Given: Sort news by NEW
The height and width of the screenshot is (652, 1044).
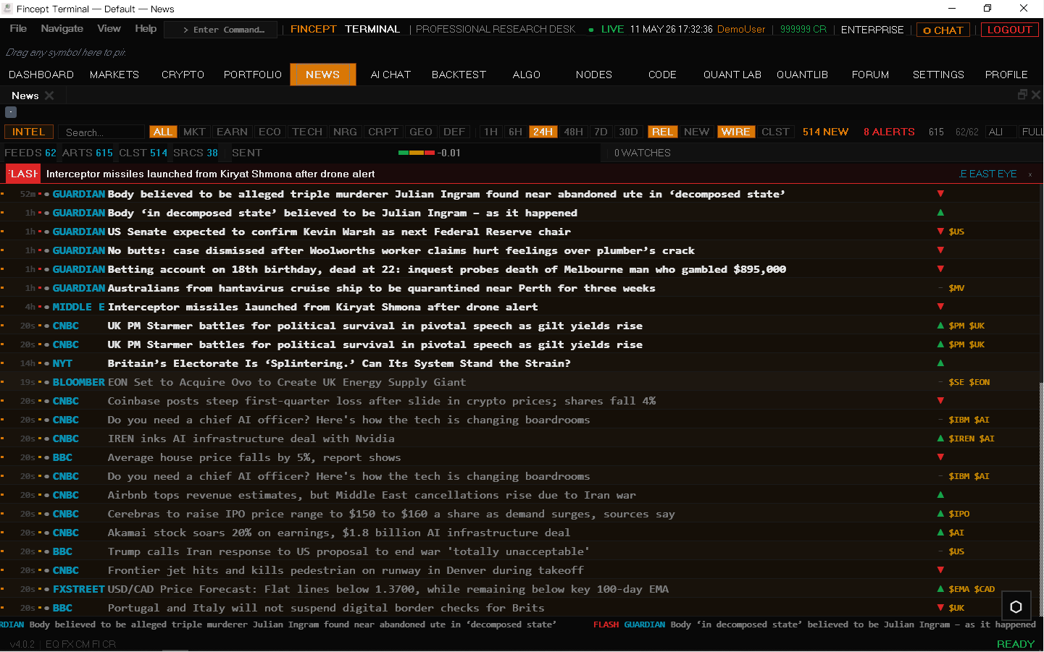Looking at the screenshot, I should 696,132.
